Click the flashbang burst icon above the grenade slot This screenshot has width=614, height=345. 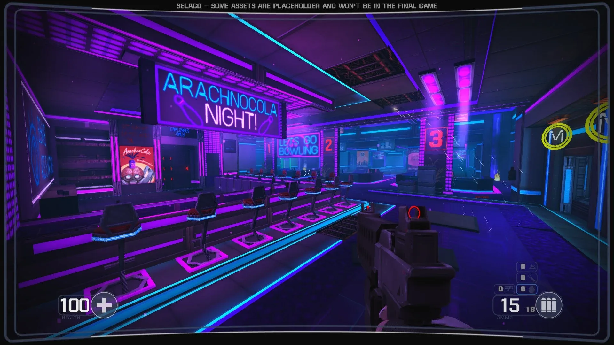(532, 266)
